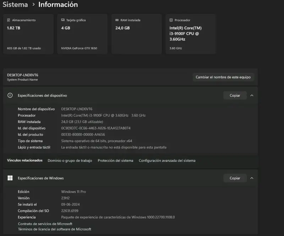284x236 pixels.
Task: Click version value 23H2
Action: 65,198
